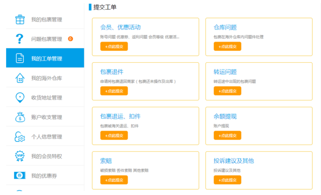
Task: Click the VIP badge icon for 我的会员特权
Action: [20, 156]
